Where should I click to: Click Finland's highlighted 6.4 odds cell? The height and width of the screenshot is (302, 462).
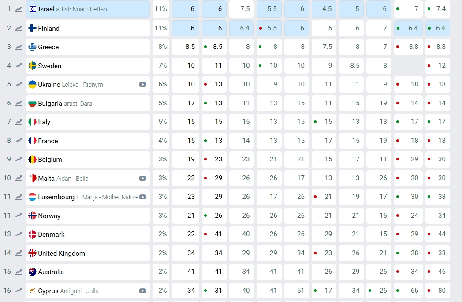[242, 28]
